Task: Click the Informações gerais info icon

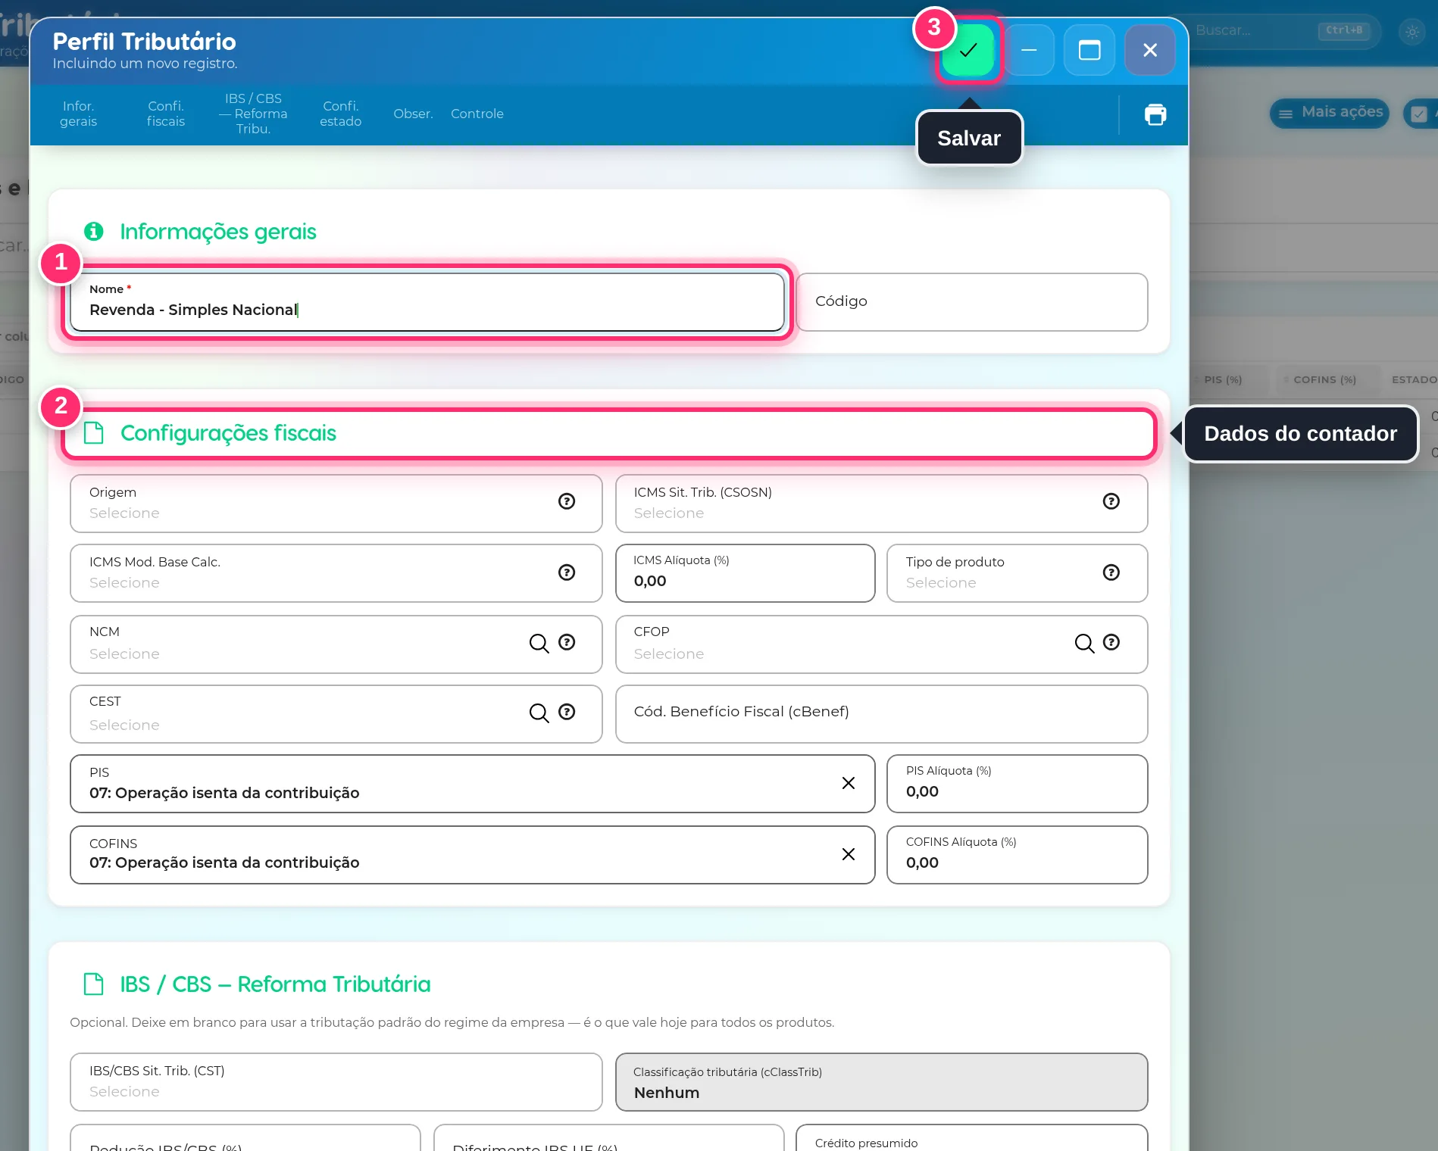Action: tap(94, 231)
